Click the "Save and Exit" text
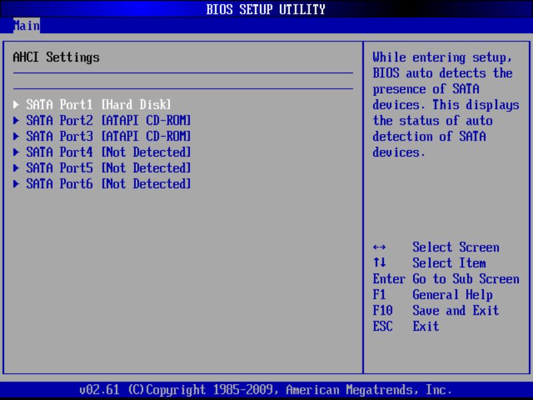Viewport: 533px width, 400px height. (x=456, y=310)
